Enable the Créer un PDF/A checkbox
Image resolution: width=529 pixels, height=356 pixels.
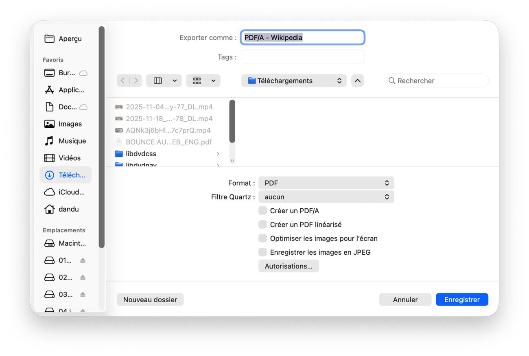[263, 211]
